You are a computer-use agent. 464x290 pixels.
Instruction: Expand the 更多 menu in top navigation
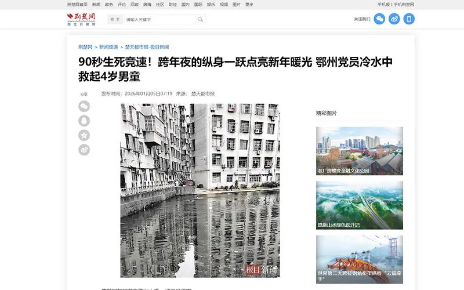point(249,4)
